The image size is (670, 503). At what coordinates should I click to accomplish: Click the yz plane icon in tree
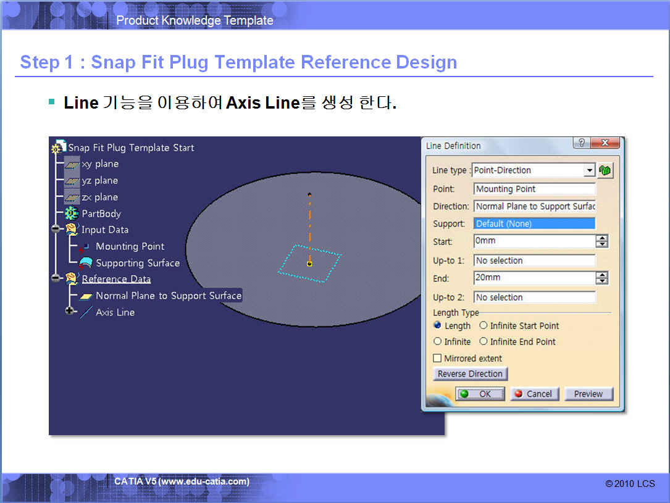point(72,181)
